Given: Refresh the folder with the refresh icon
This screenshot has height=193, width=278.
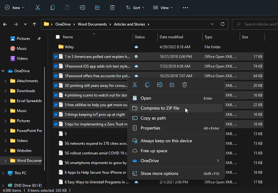Looking at the screenshot, I should click(x=222, y=24).
